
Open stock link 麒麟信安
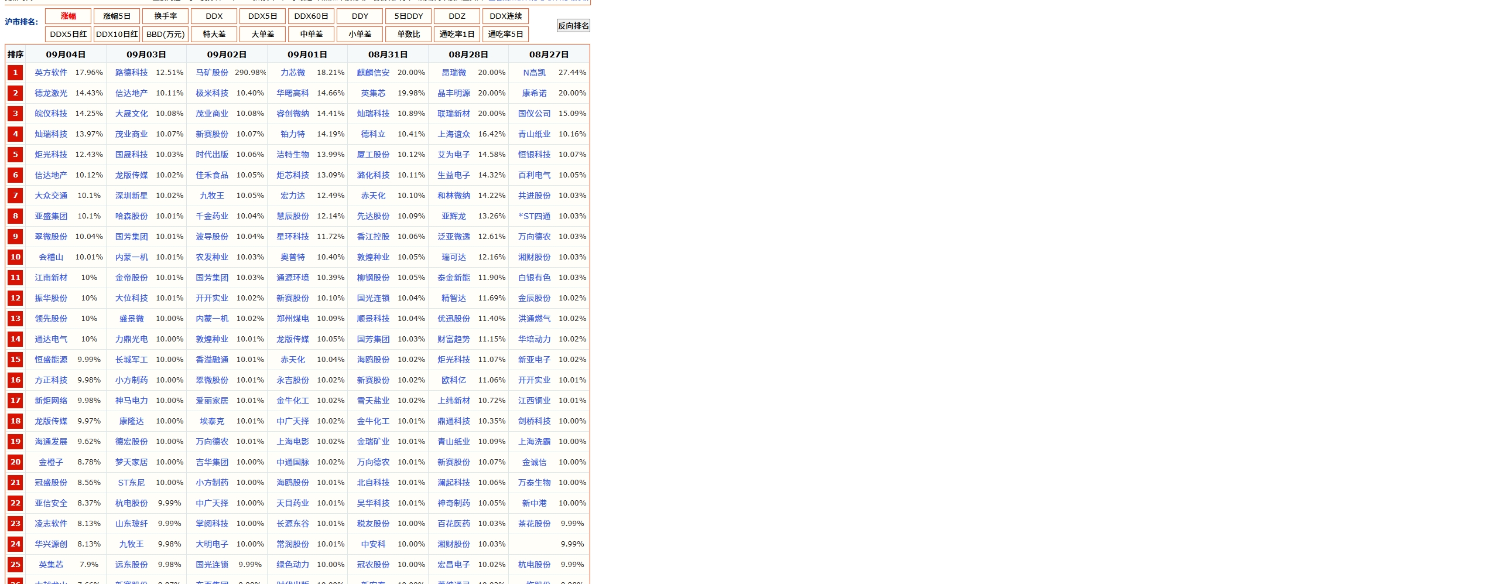tap(374, 73)
